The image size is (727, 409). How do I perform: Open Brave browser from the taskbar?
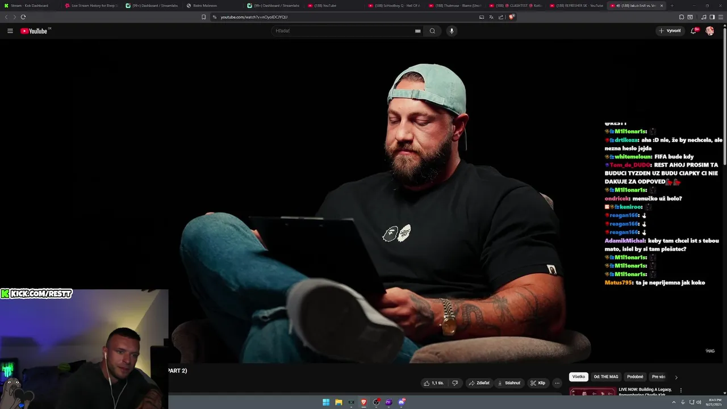pyautogui.click(x=364, y=402)
